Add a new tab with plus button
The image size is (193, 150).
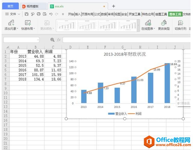[114, 6]
